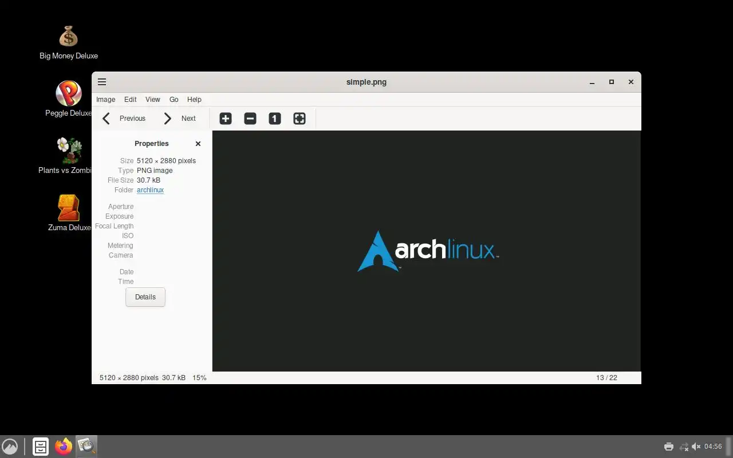Click the Camera label in Properties
Image resolution: width=733 pixels, height=458 pixels.
coord(121,255)
